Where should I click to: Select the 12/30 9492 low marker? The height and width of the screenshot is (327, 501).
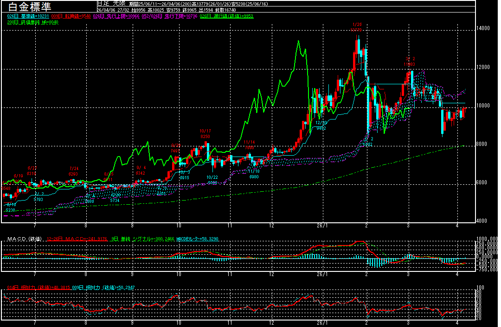pyautogui.click(x=321, y=125)
